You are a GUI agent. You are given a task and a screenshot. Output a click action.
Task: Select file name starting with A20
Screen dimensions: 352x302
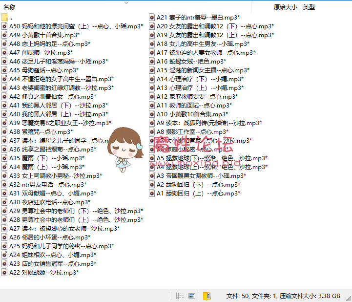pyautogui.click(x=215, y=26)
